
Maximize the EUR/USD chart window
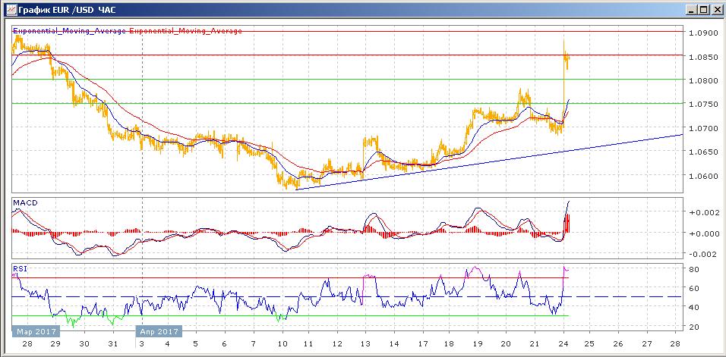click(x=703, y=9)
